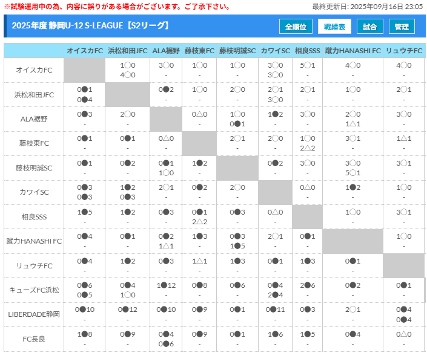
Task: Click the ALA裾野 row label
Action: click(34, 119)
